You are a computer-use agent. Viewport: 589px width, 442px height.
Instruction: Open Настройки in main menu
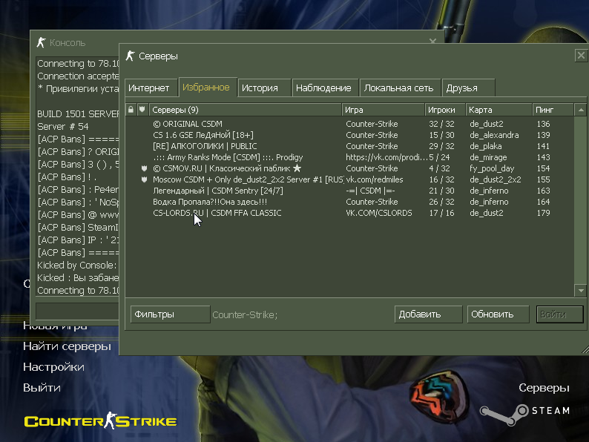tap(53, 367)
